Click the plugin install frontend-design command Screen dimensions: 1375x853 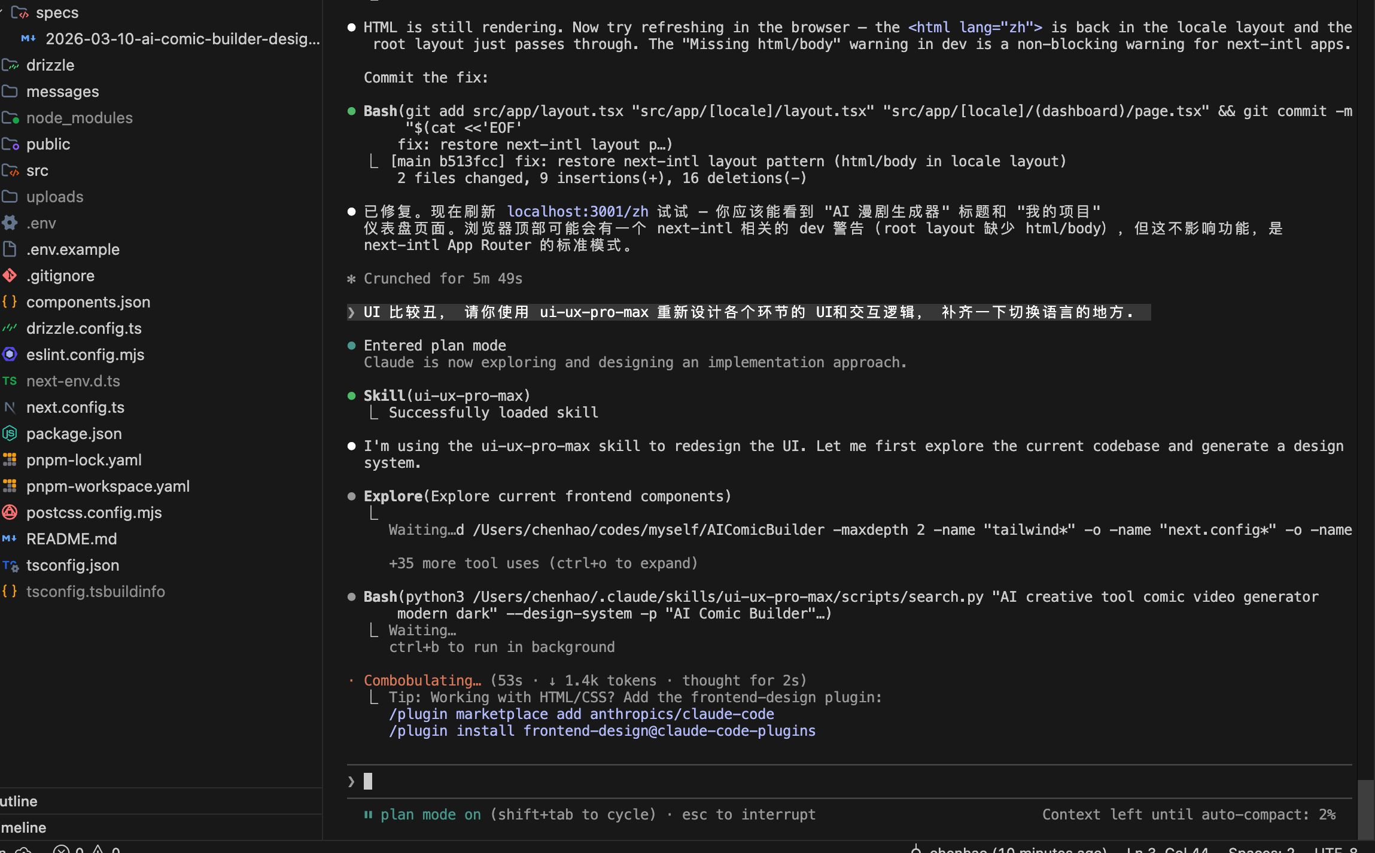[602, 731]
